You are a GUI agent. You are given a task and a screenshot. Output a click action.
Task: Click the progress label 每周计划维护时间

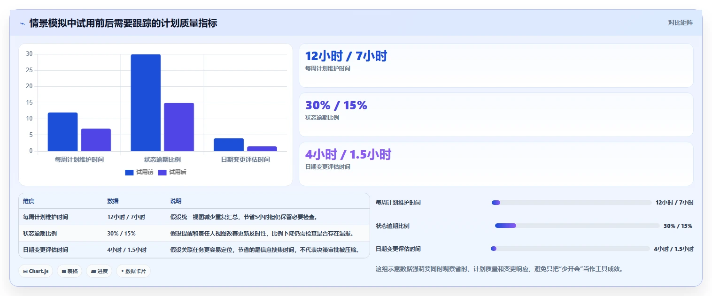(398, 203)
